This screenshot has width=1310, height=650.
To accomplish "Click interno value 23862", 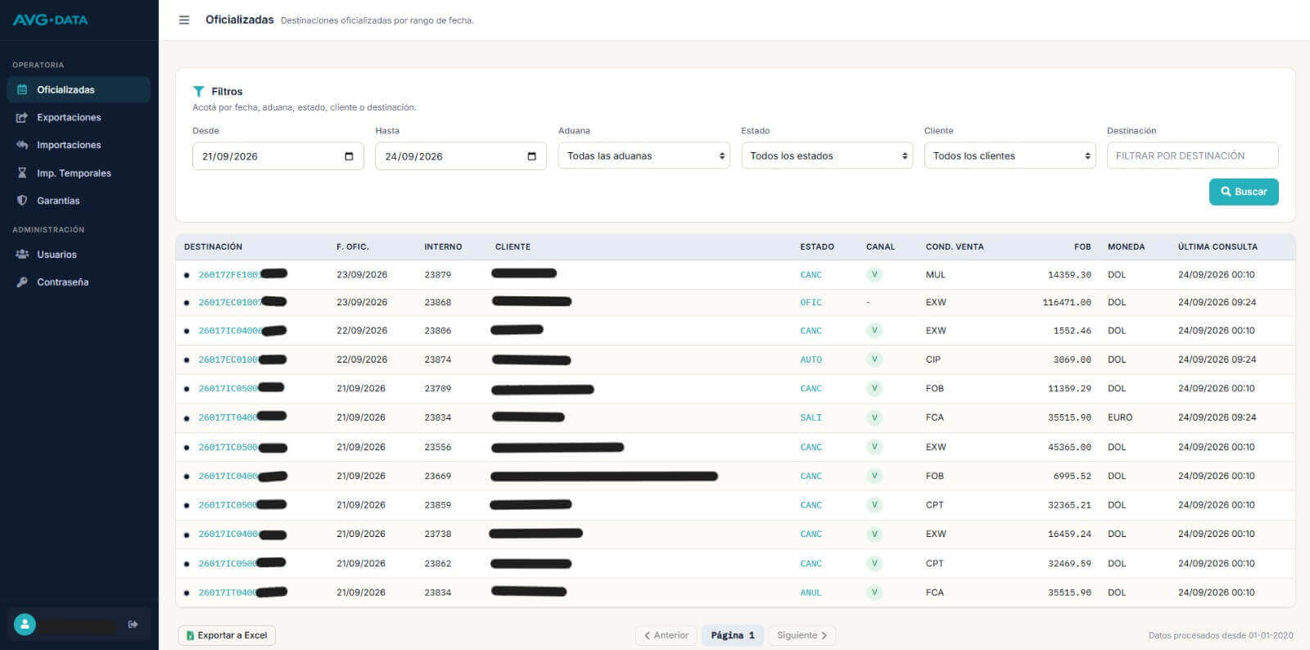I will [x=438, y=563].
